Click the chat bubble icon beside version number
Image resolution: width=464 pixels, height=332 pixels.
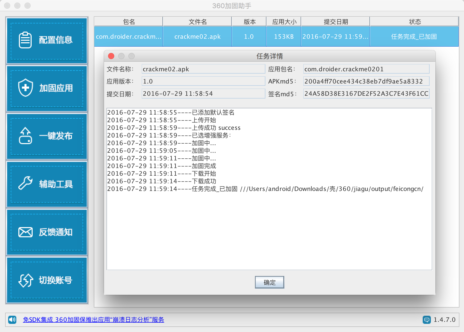coord(427,320)
